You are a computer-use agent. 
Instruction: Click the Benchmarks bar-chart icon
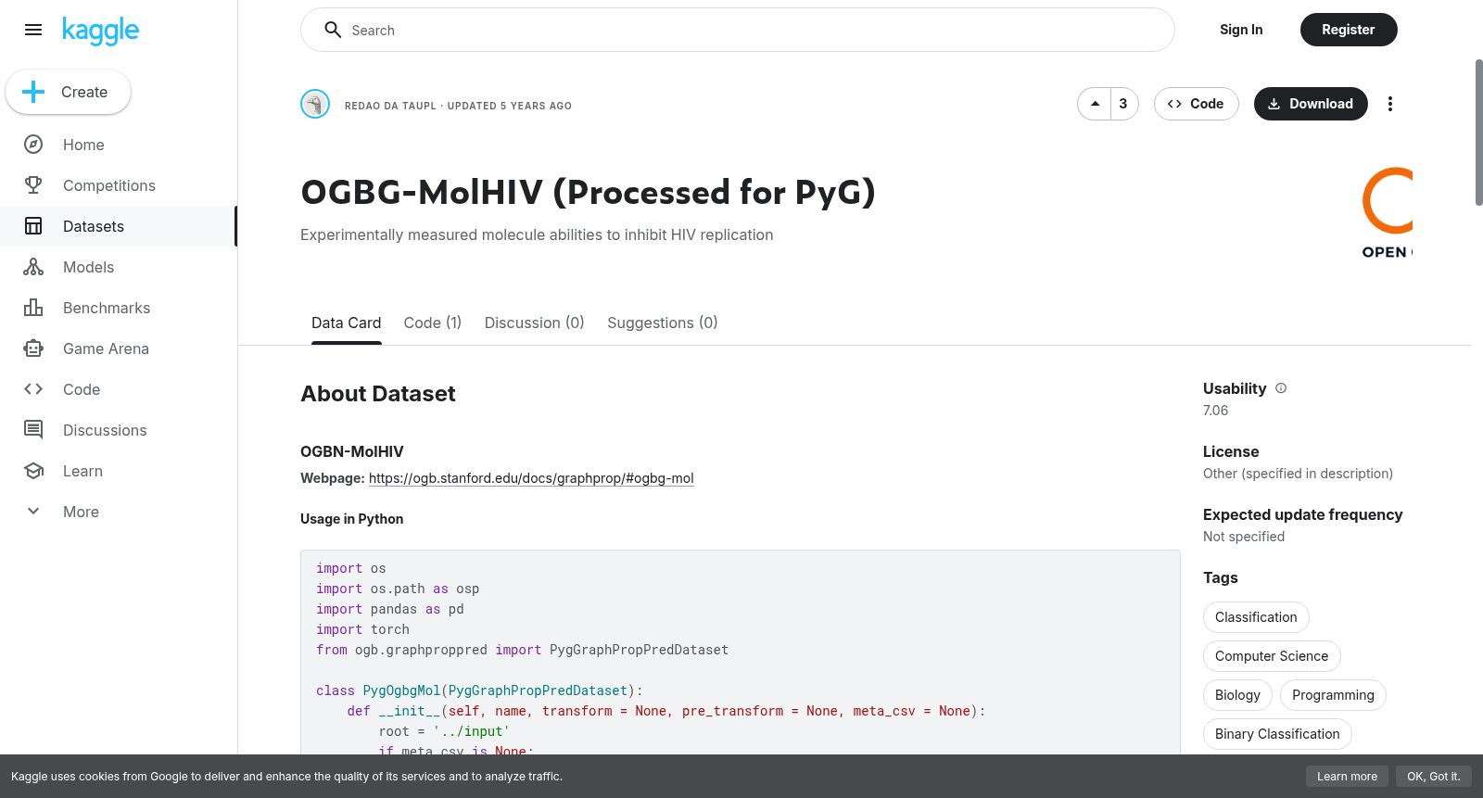pos(33,308)
